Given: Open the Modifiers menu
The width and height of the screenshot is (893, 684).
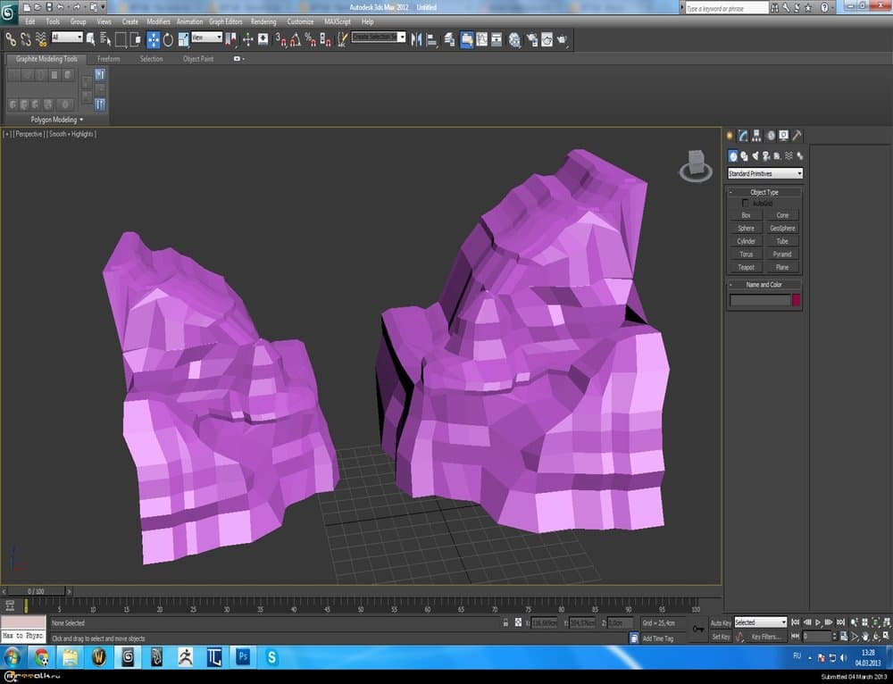Looking at the screenshot, I should [x=158, y=21].
